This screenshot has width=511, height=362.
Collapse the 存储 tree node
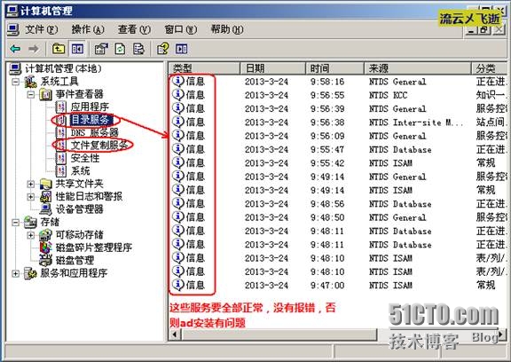(15, 222)
